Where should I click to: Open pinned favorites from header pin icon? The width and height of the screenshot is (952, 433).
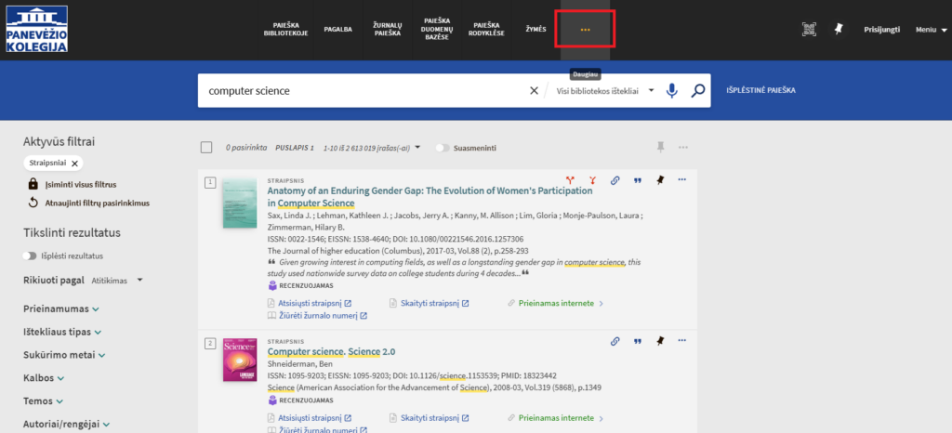point(838,30)
